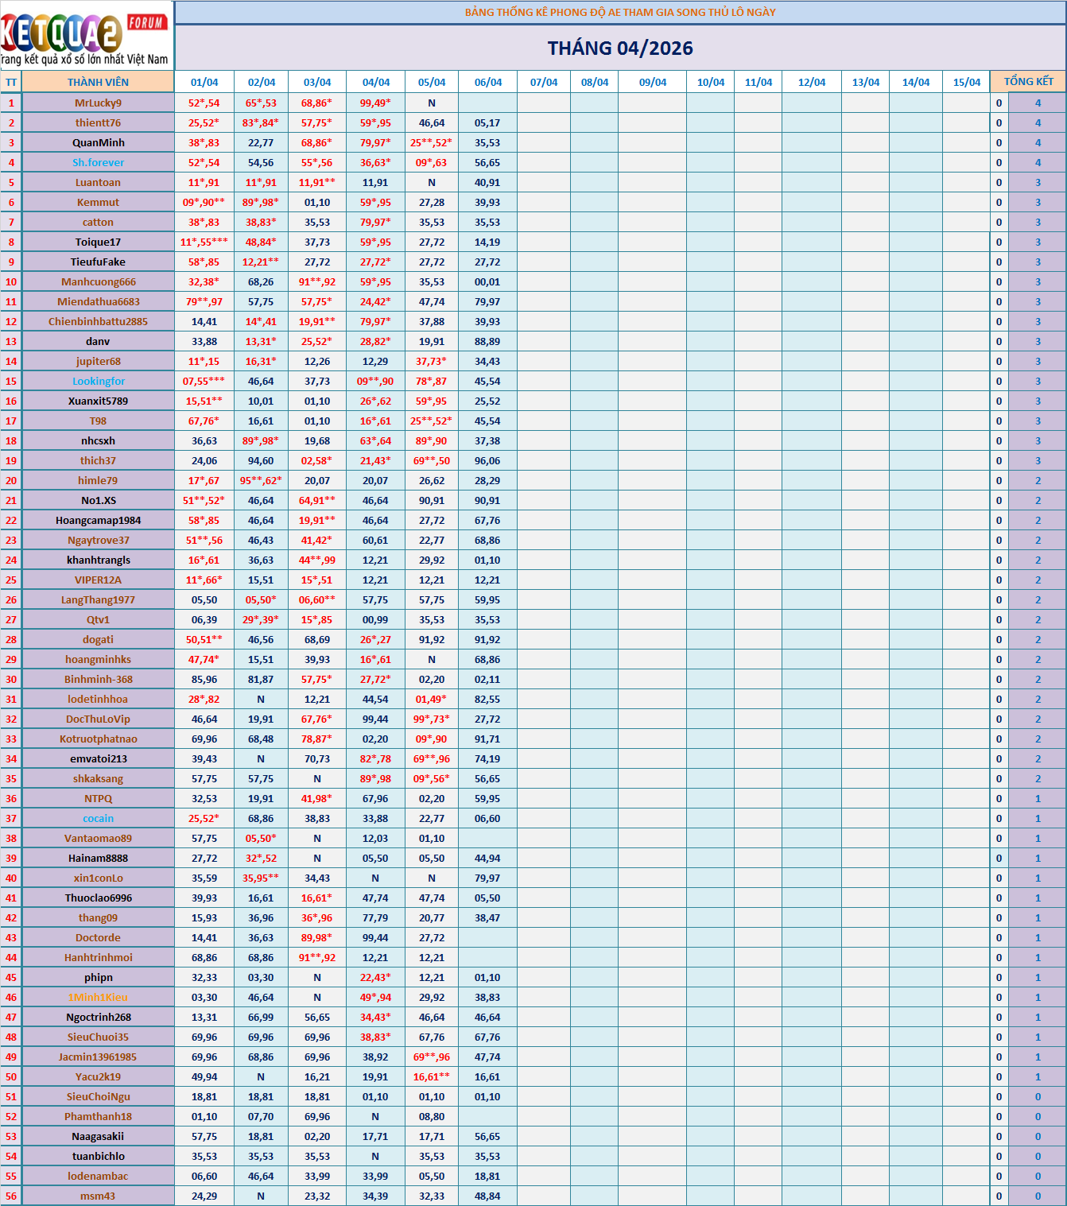The height and width of the screenshot is (1206, 1067).
Task: Select the table heading banner text
Action: (619, 12)
